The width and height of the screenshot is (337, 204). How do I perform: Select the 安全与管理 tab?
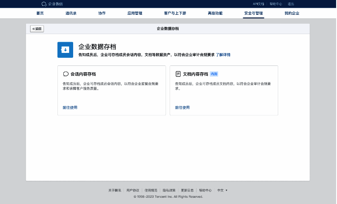(254, 13)
